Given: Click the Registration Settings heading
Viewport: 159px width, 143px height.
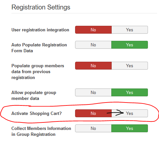Looking at the screenshot, I should point(41,7).
